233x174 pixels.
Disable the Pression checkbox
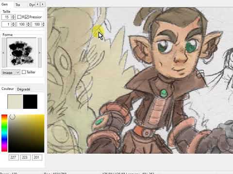pos(27,17)
